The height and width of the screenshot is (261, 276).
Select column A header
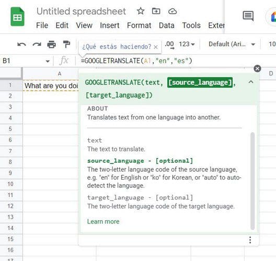60,74
